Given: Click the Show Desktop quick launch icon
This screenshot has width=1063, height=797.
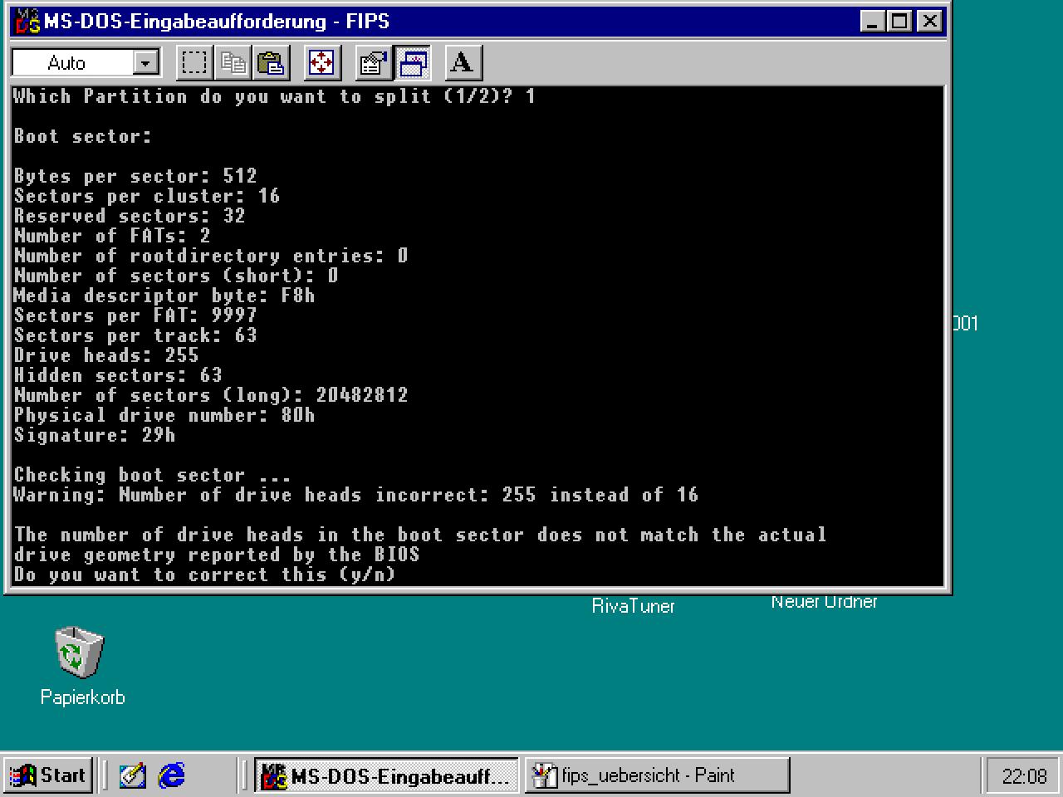Looking at the screenshot, I should [133, 775].
